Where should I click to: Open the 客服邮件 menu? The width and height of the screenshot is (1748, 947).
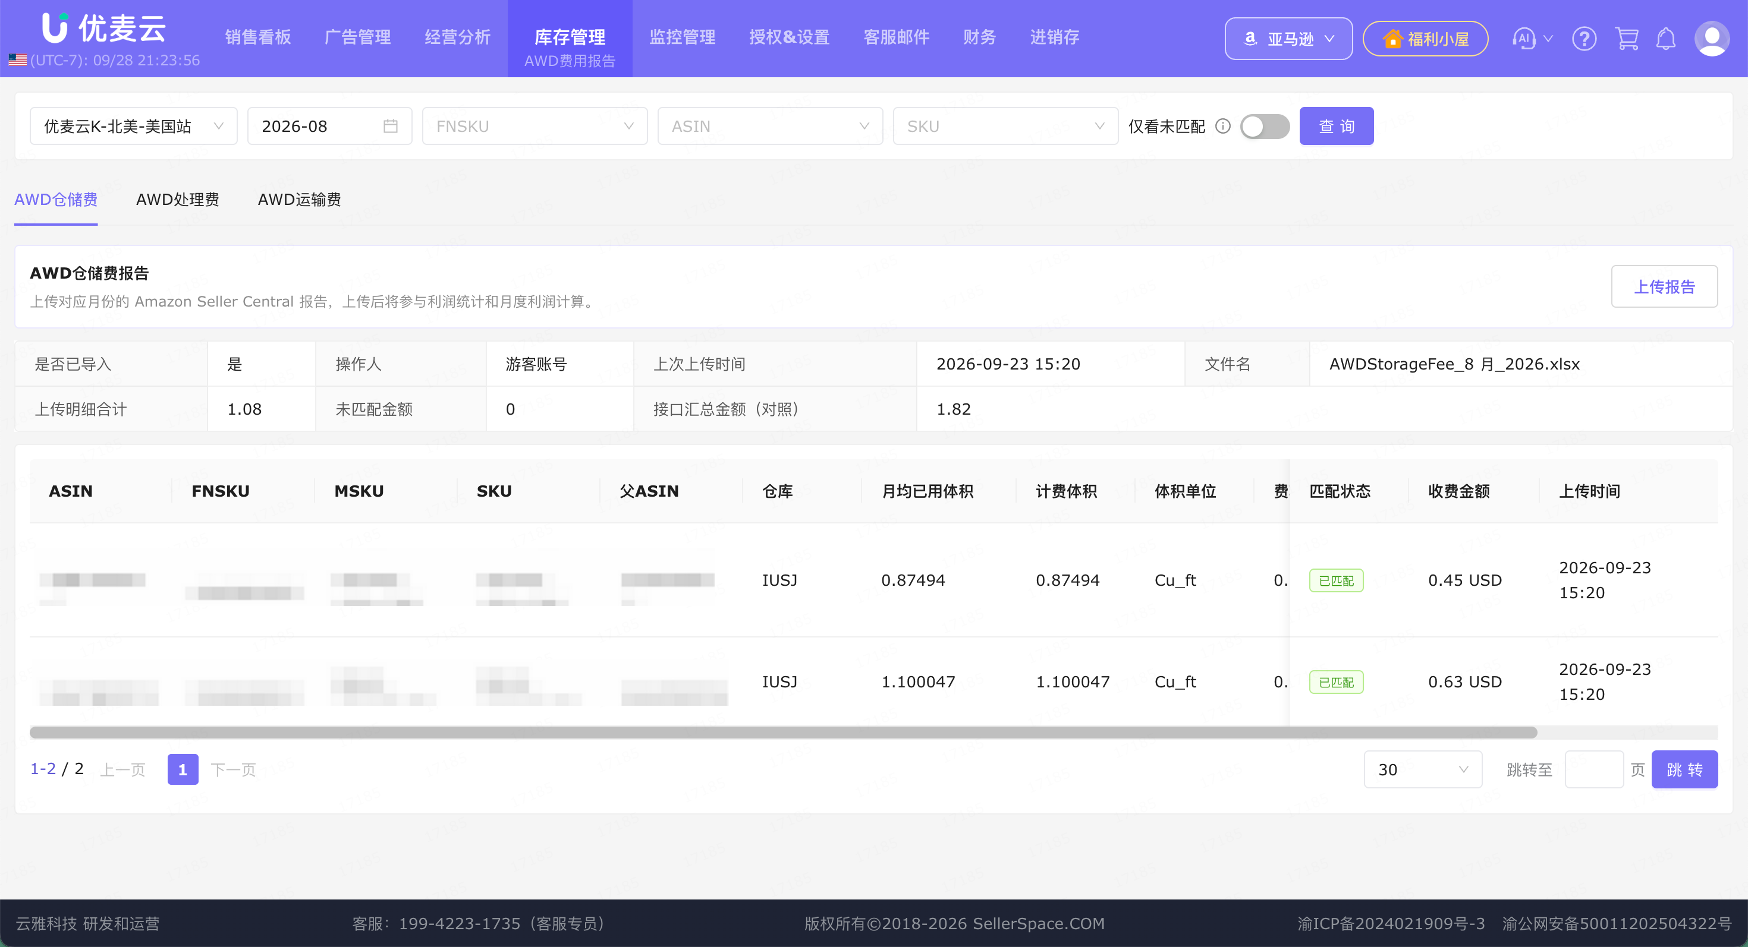click(x=897, y=37)
